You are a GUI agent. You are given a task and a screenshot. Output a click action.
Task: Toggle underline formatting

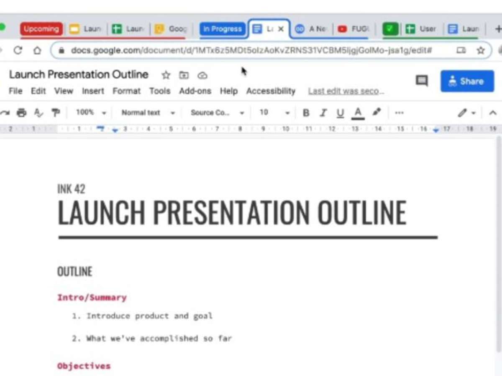coord(340,113)
